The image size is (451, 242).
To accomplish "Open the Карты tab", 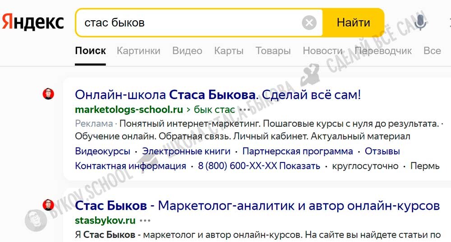I will (x=229, y=51).
